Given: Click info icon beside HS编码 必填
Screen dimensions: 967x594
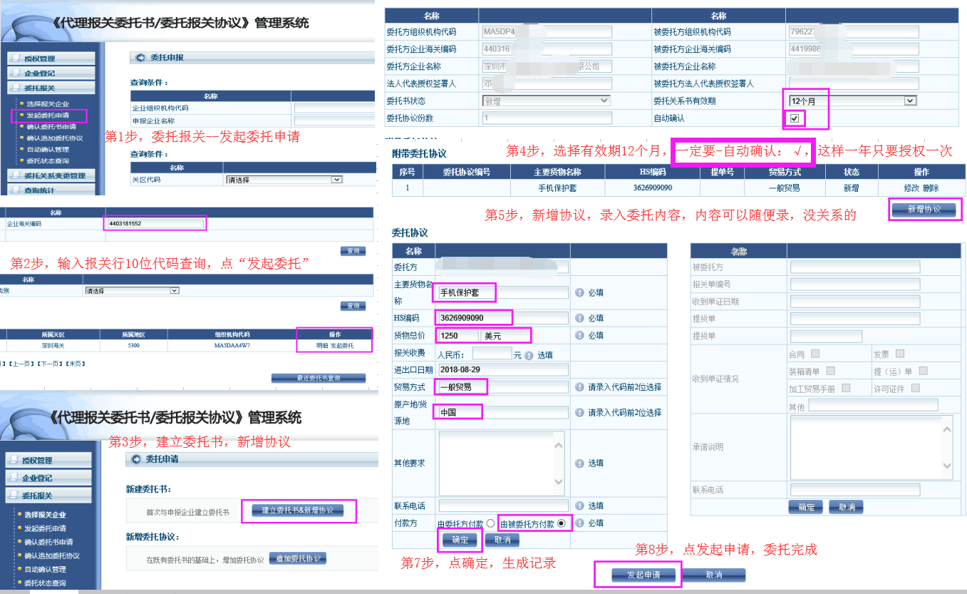Looking at the screenshot, I should click(x=579, y=318).
